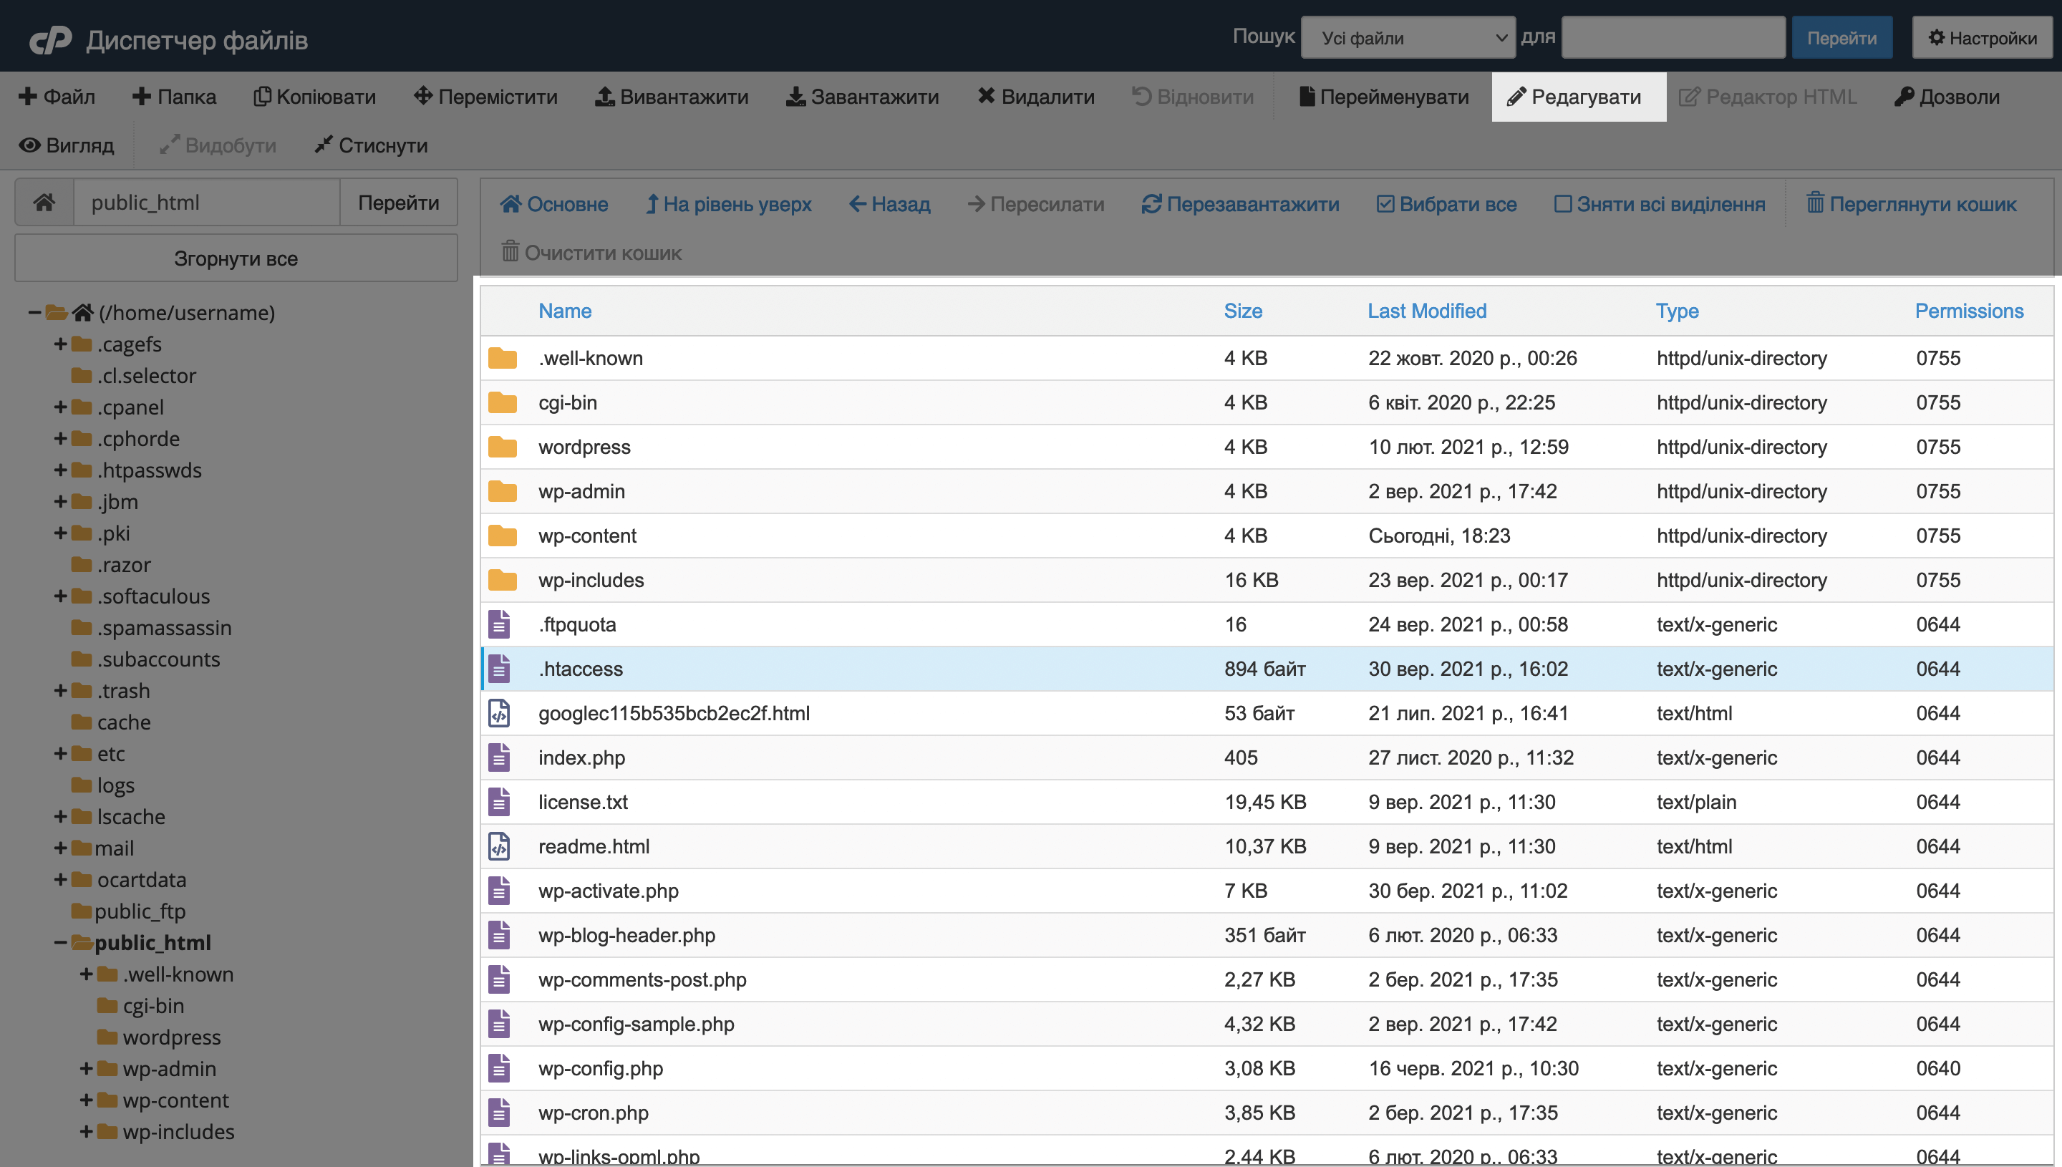Create a new folder with Папка
Image resolution: width=2062 pixels, height=1167 pixels.
click(175, 97)
